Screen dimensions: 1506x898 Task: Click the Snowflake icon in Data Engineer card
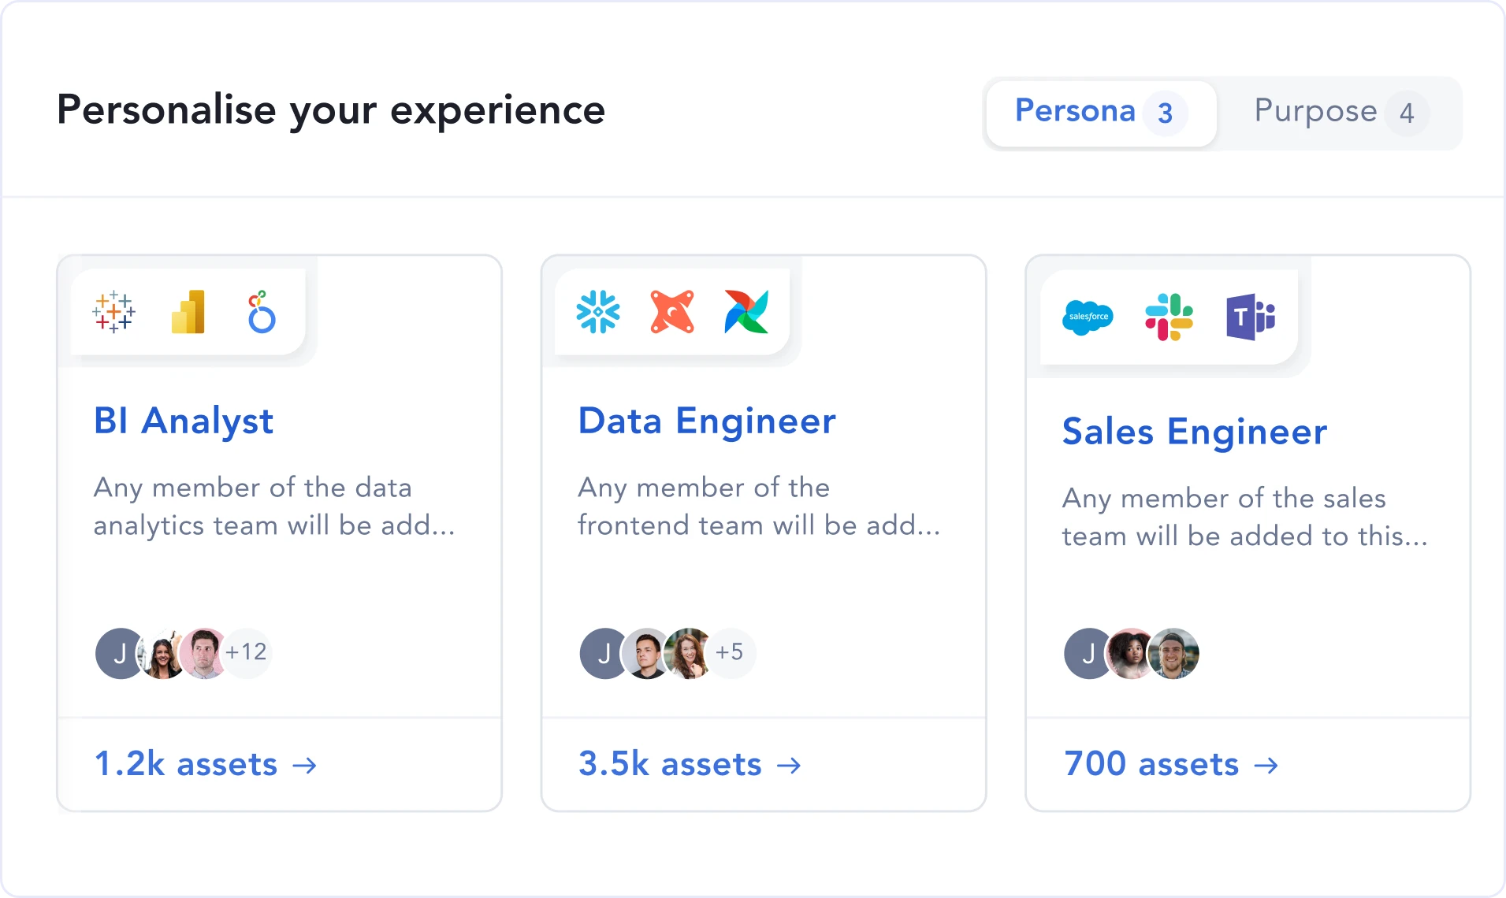pos(598,312)
